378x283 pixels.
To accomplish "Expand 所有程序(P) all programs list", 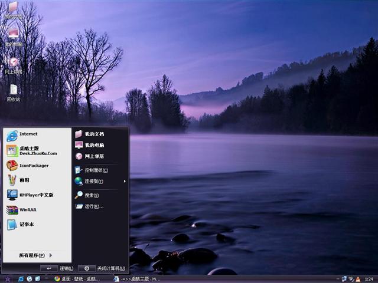I will 35,255.
